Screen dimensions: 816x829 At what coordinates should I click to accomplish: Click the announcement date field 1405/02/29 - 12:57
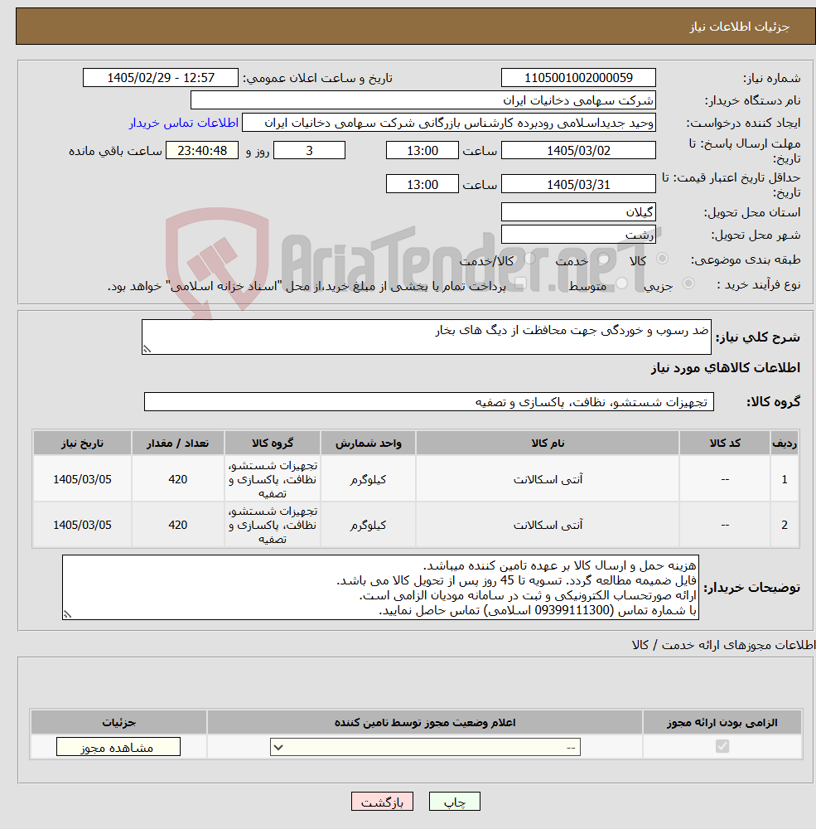161,78
